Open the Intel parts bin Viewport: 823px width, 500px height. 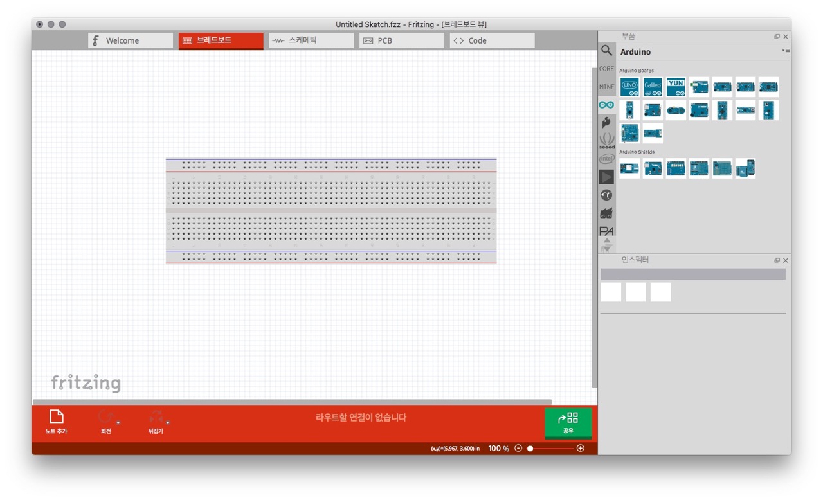pyautogui.click(x=606, y=158)
